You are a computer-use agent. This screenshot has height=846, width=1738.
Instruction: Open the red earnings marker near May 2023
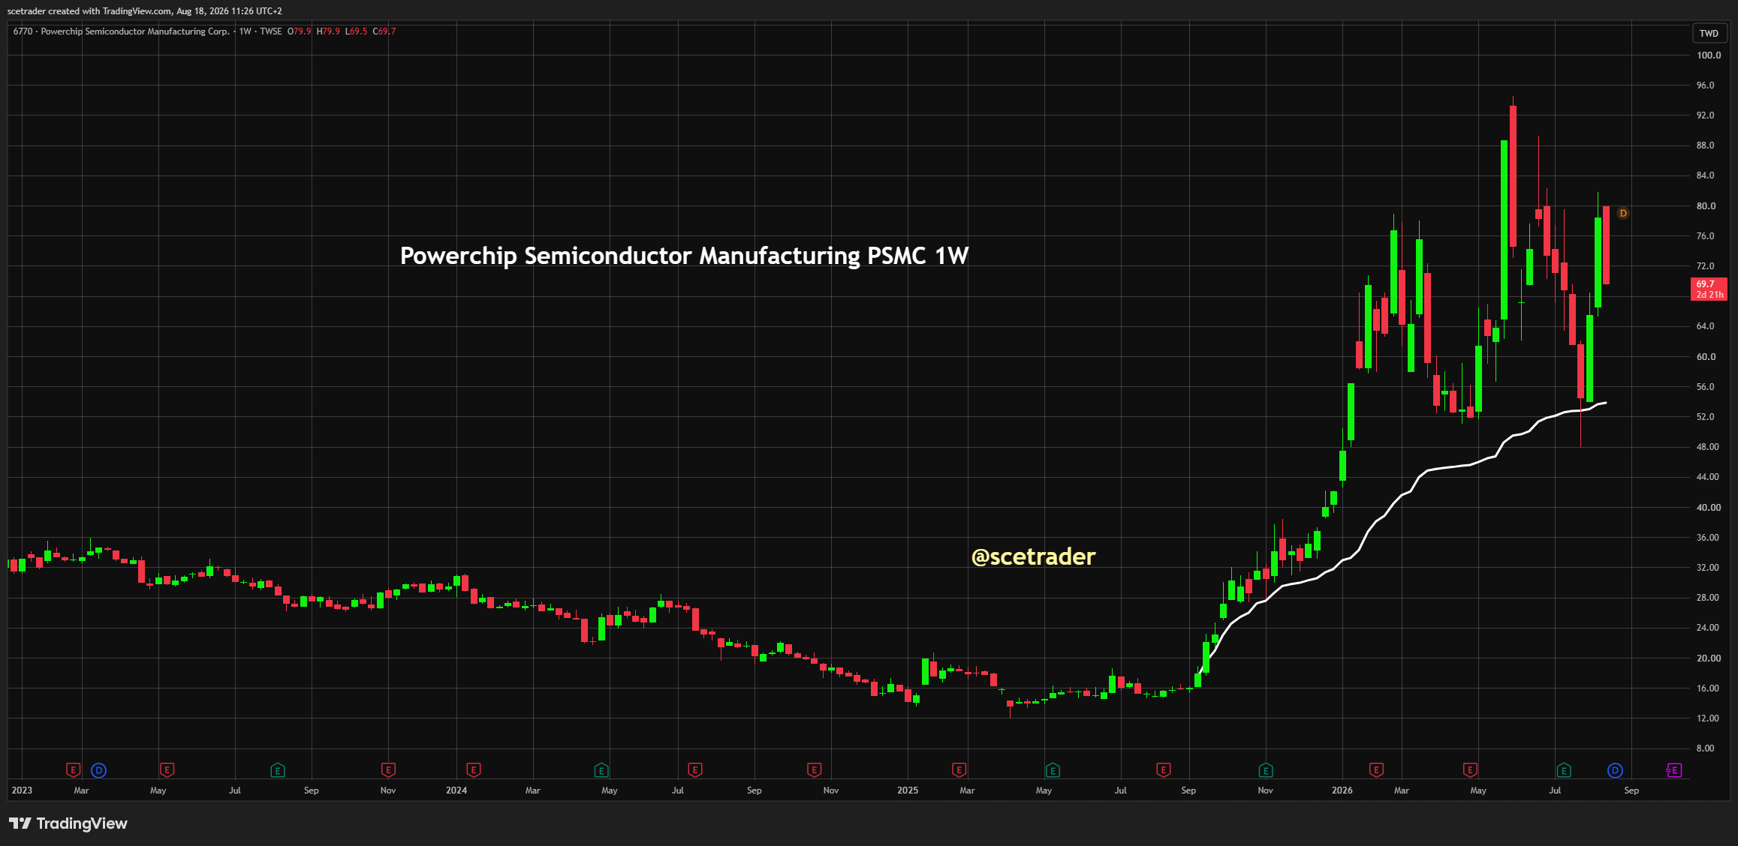[x=167, y=769]
